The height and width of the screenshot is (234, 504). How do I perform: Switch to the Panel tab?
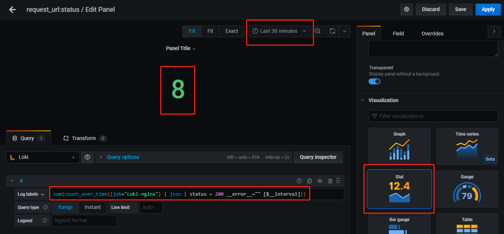coord(369,34)
